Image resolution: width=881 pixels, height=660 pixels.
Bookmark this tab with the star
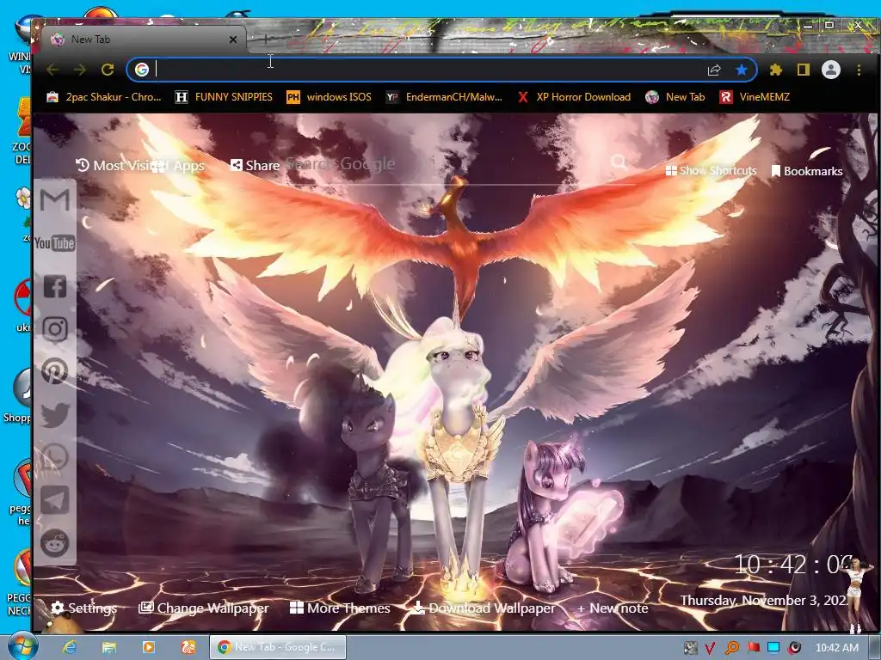point(742,70)
